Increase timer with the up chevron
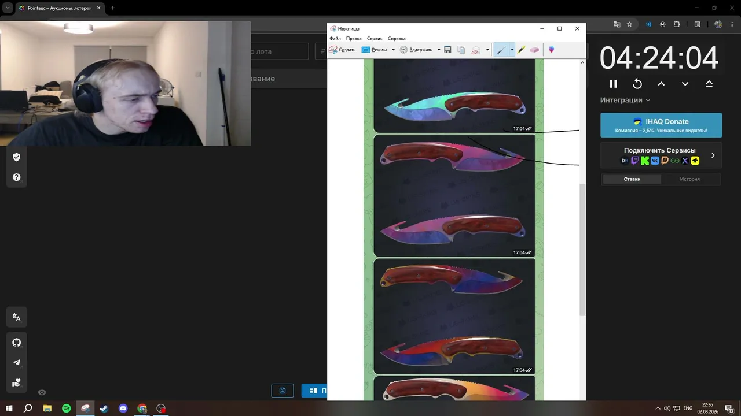741x416 pixels. point(661,84)
